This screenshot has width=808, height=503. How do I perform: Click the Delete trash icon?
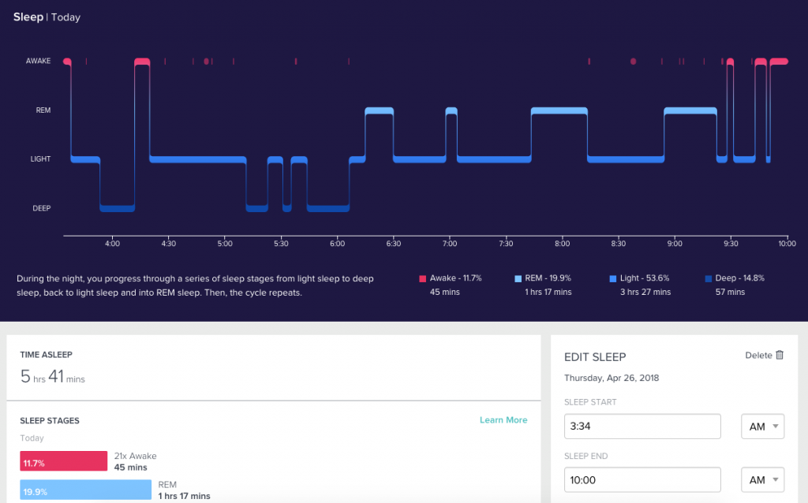[x=780, y=356]
